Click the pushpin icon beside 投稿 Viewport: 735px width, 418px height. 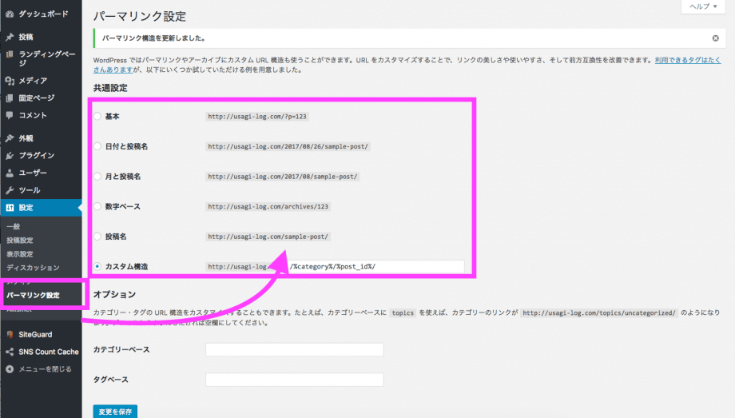(x=9, y=37)
